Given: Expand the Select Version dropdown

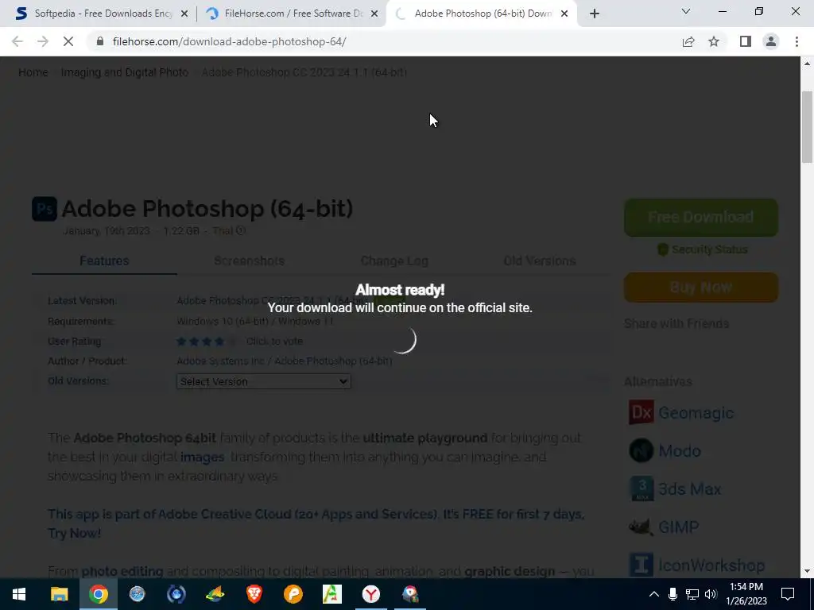Looking at the screenshot, I should [264, 382].
